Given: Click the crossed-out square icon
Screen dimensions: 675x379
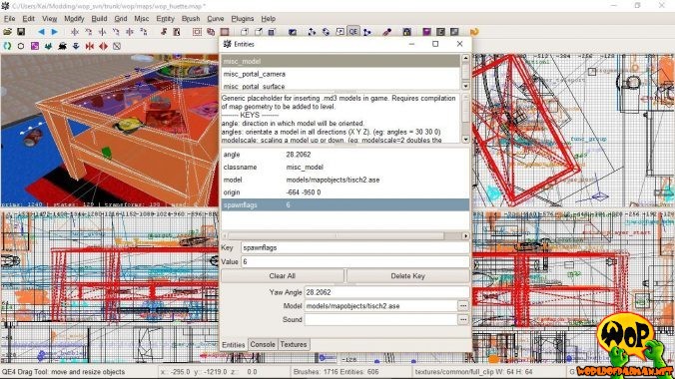Looking at the screenshot, I should [x=117, y=46].
